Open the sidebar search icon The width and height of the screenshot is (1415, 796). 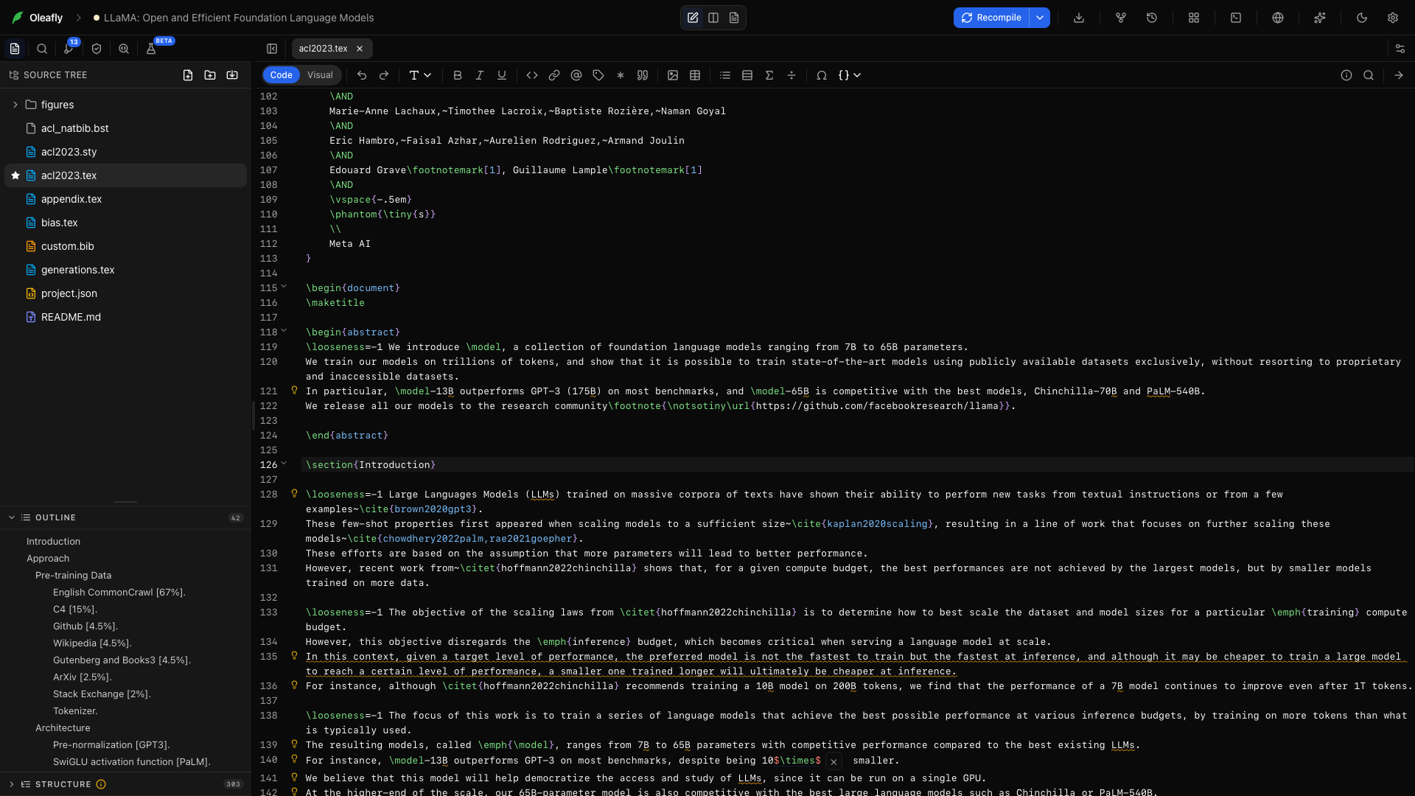point(42,49)
